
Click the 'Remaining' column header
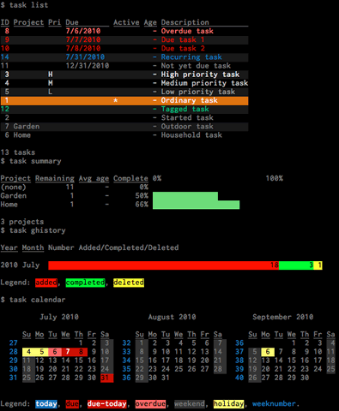pos(55,178)
